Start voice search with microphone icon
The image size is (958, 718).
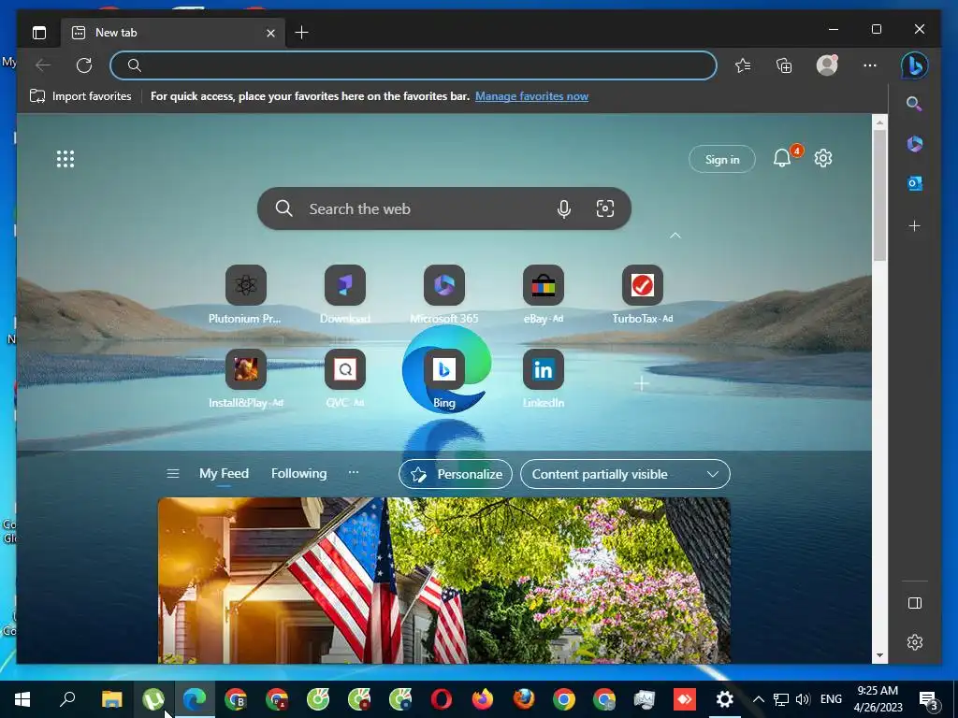(564, 208)
